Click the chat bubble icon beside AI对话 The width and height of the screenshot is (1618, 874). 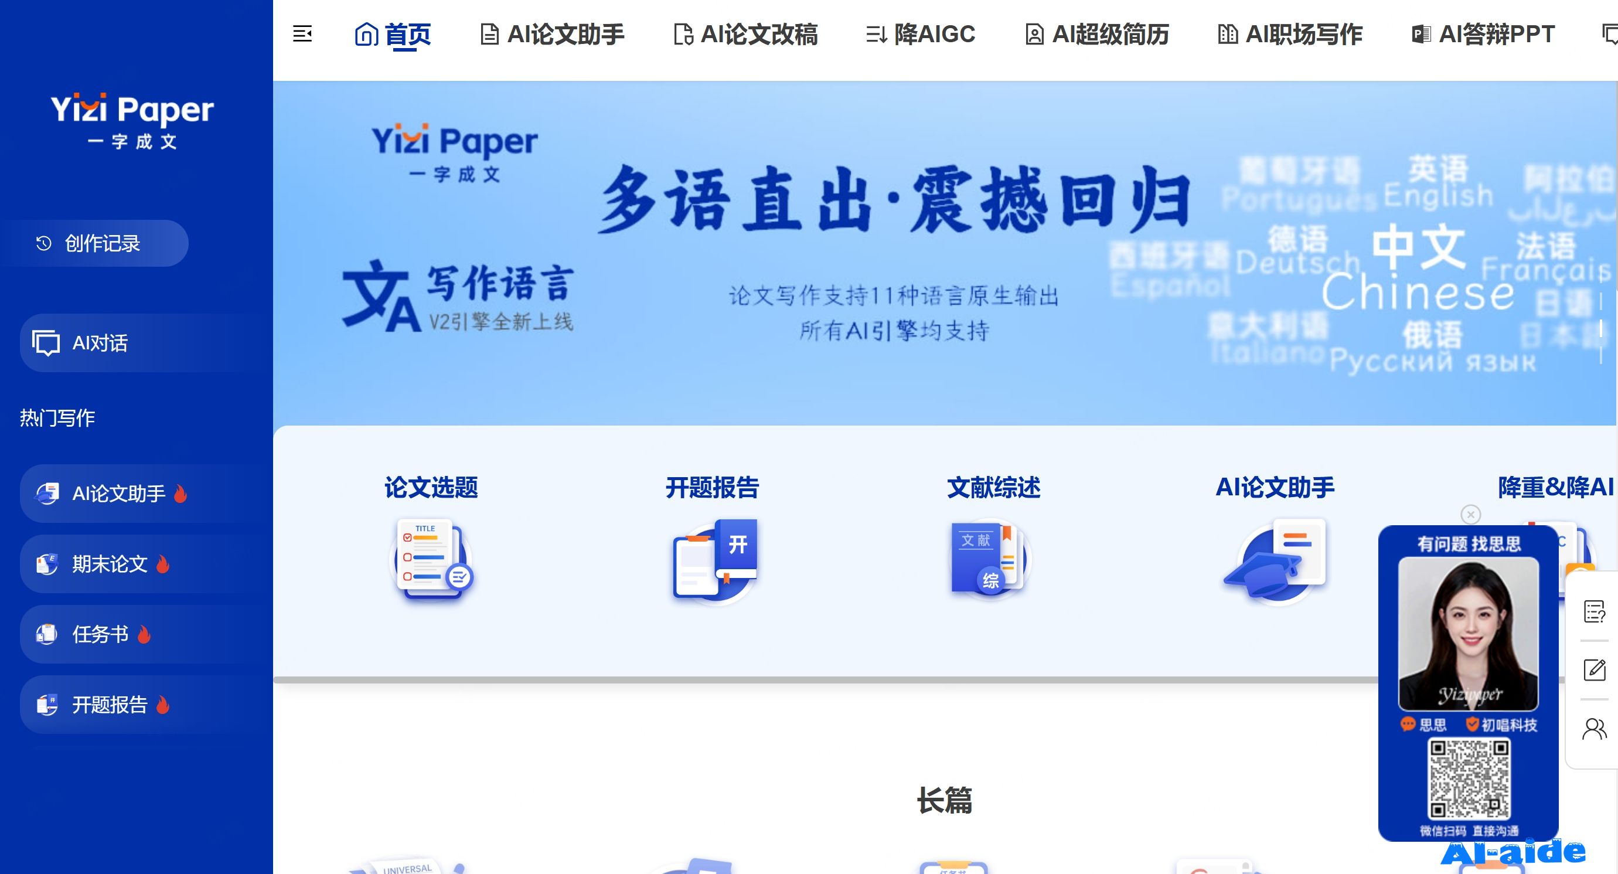click(x=46, y=343)
